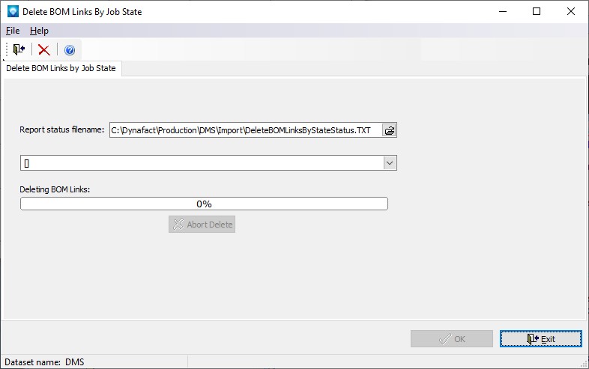Viewport: 589px width, 369px height.
Task: Click the red X delete toolbar icon
Action: point(44,50)
